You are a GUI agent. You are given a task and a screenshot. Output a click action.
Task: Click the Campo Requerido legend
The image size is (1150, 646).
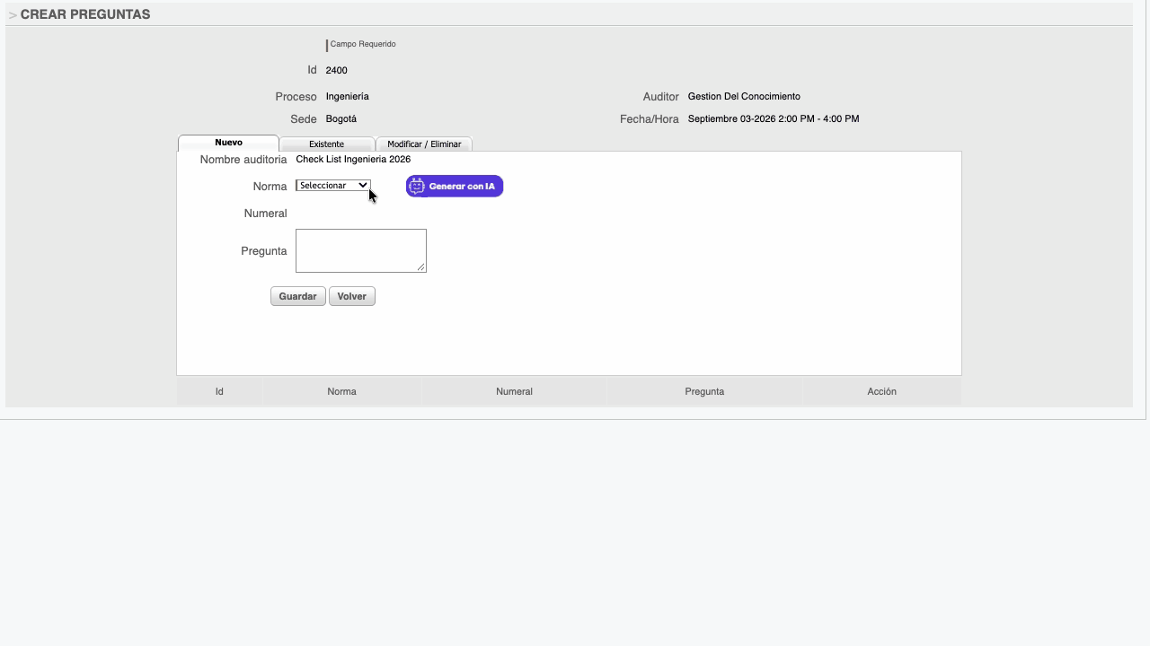363,44
